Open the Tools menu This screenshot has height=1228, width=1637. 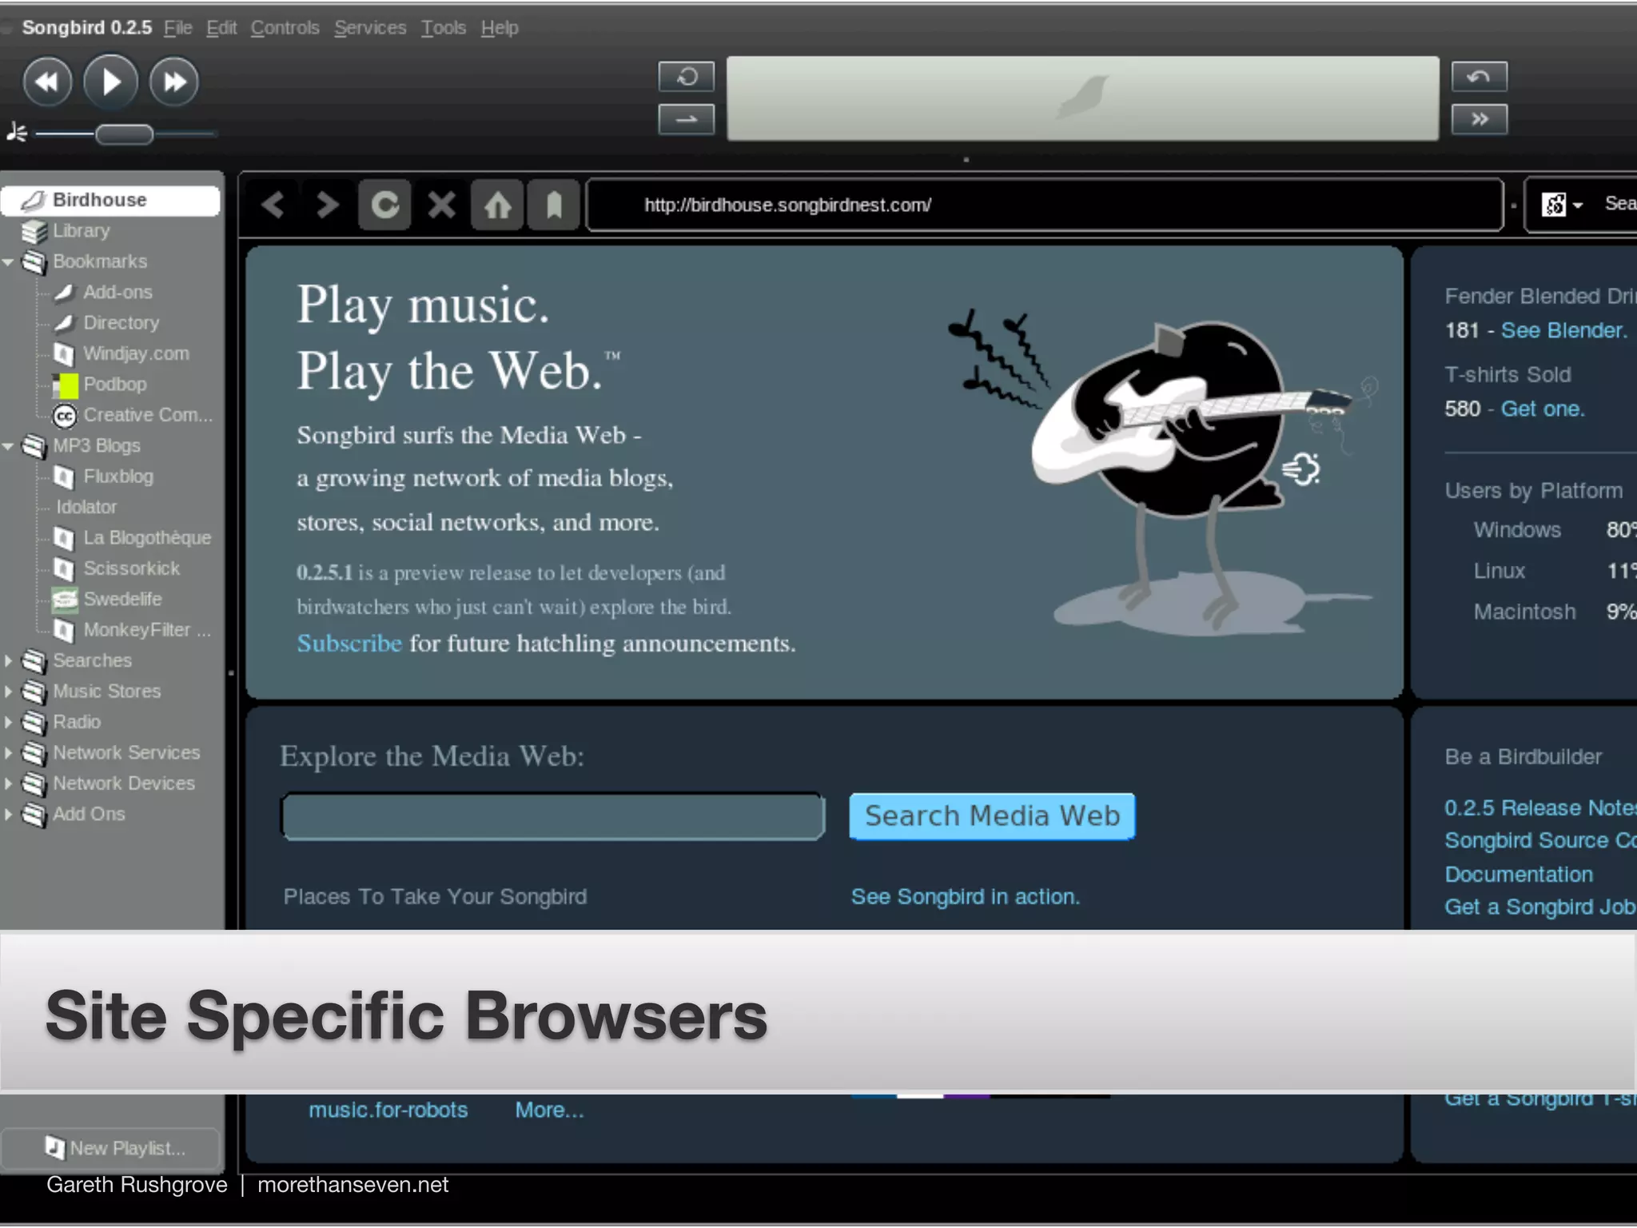[444, 28]
